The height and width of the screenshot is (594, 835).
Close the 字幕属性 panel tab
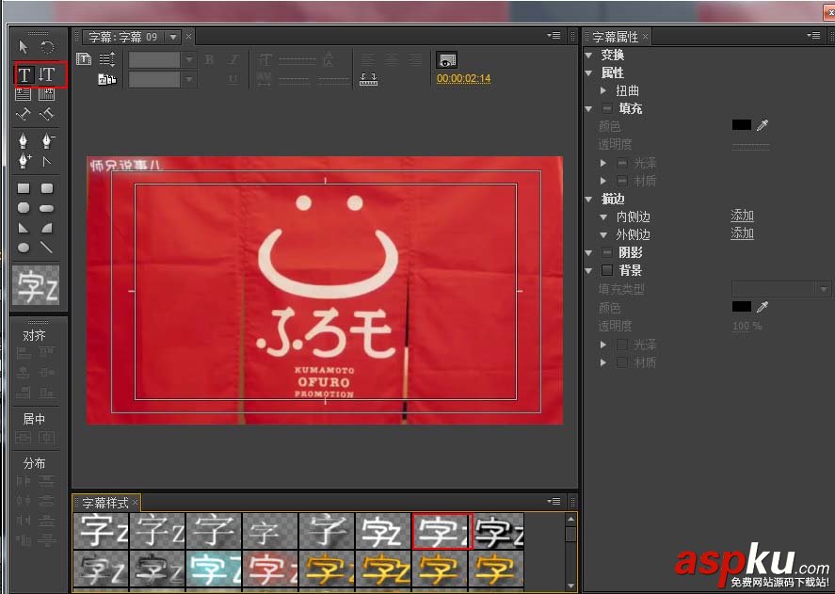click(645, 36)
